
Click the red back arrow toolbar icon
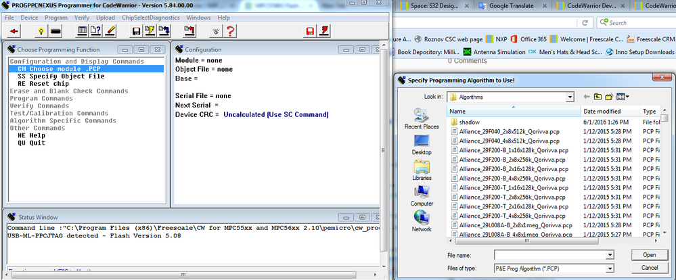coord(15,31)
